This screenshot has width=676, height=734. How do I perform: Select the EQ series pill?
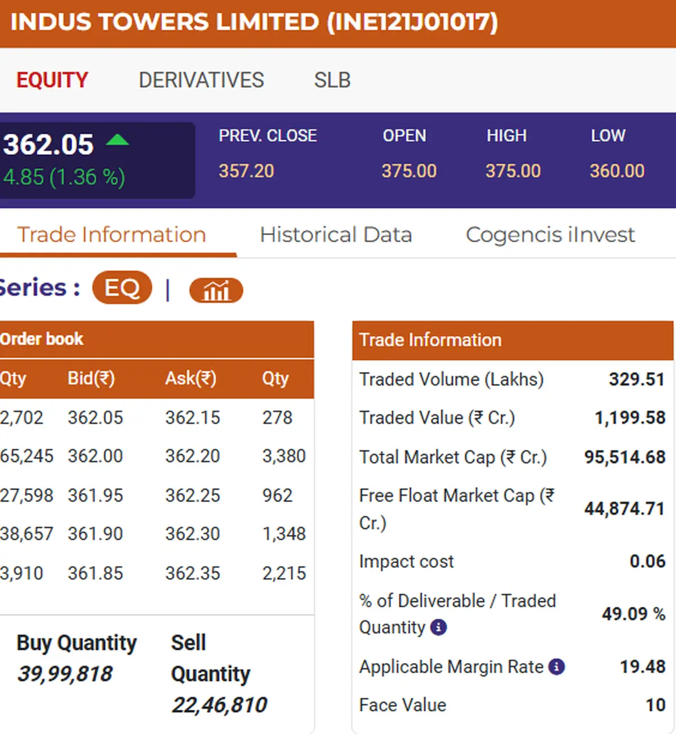coord(122,288)
